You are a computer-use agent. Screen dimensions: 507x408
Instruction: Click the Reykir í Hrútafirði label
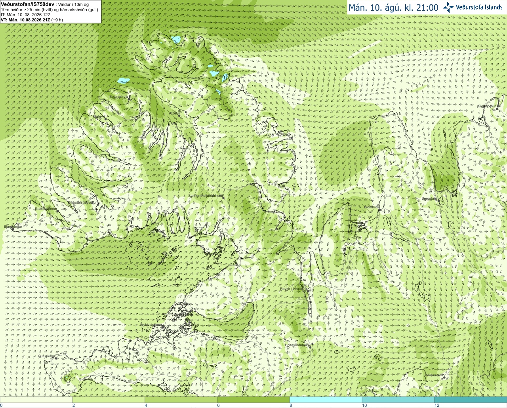point(294,289)
